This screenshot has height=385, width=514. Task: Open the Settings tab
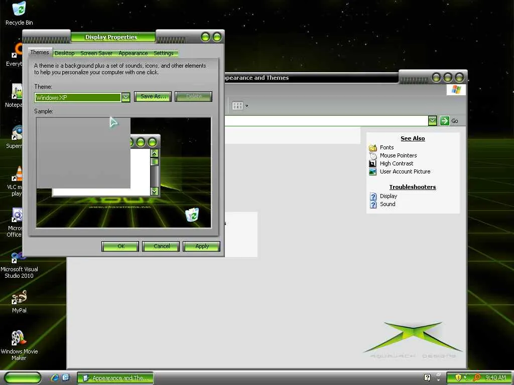pos(164,53)
